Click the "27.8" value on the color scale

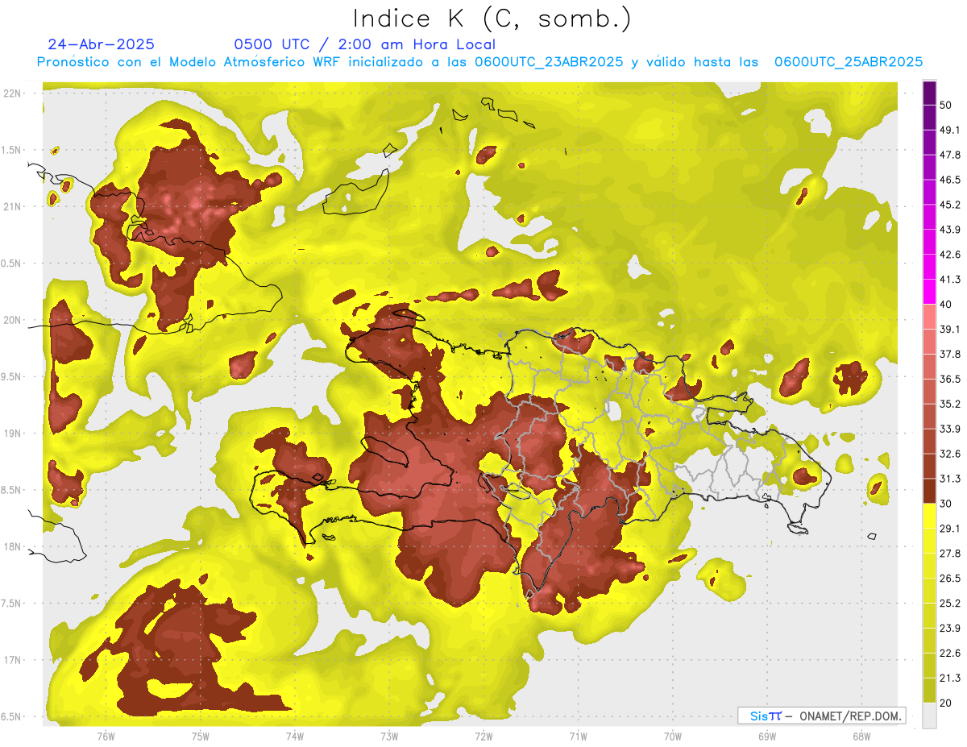click(x=950, y=554)
